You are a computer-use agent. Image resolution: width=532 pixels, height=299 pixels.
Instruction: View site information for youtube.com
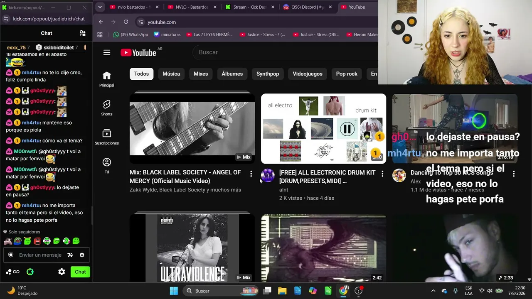pos(140,22)
